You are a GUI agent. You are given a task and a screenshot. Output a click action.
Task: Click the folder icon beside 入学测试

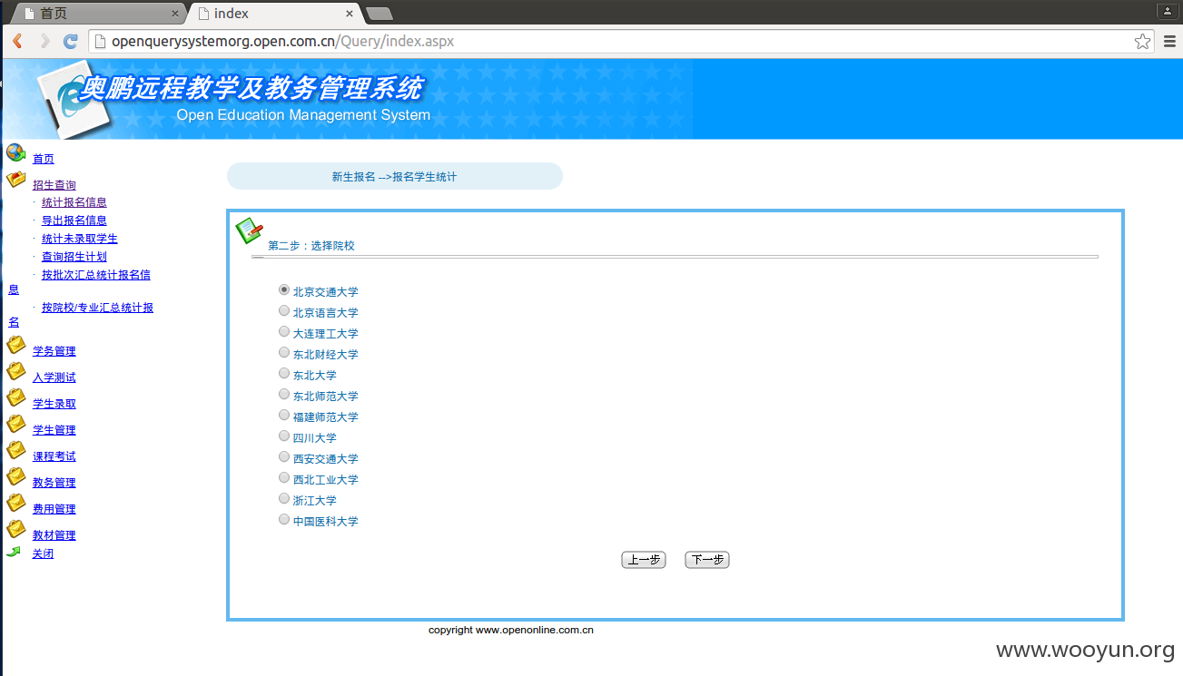click(15, 371)
